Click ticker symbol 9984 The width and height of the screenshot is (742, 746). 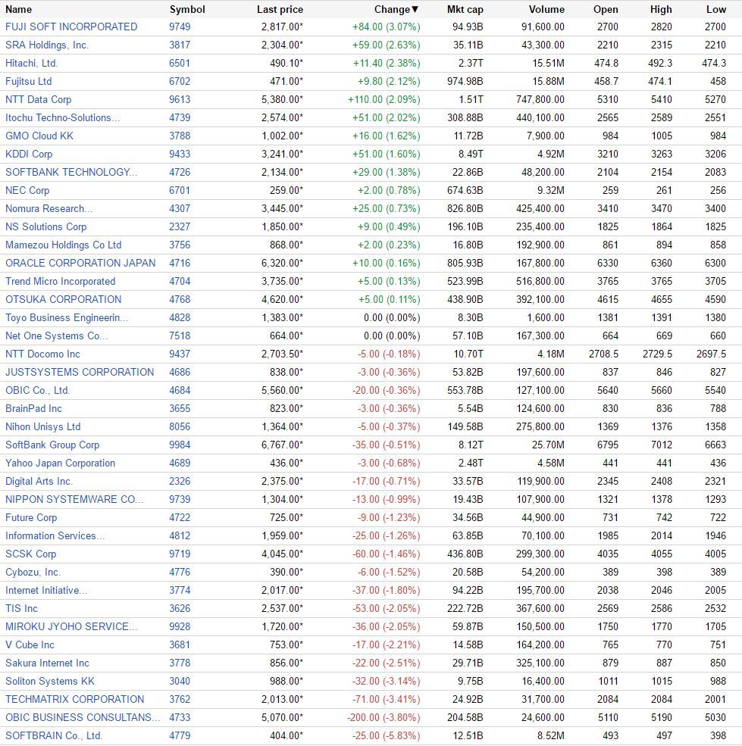coord(180,445)
